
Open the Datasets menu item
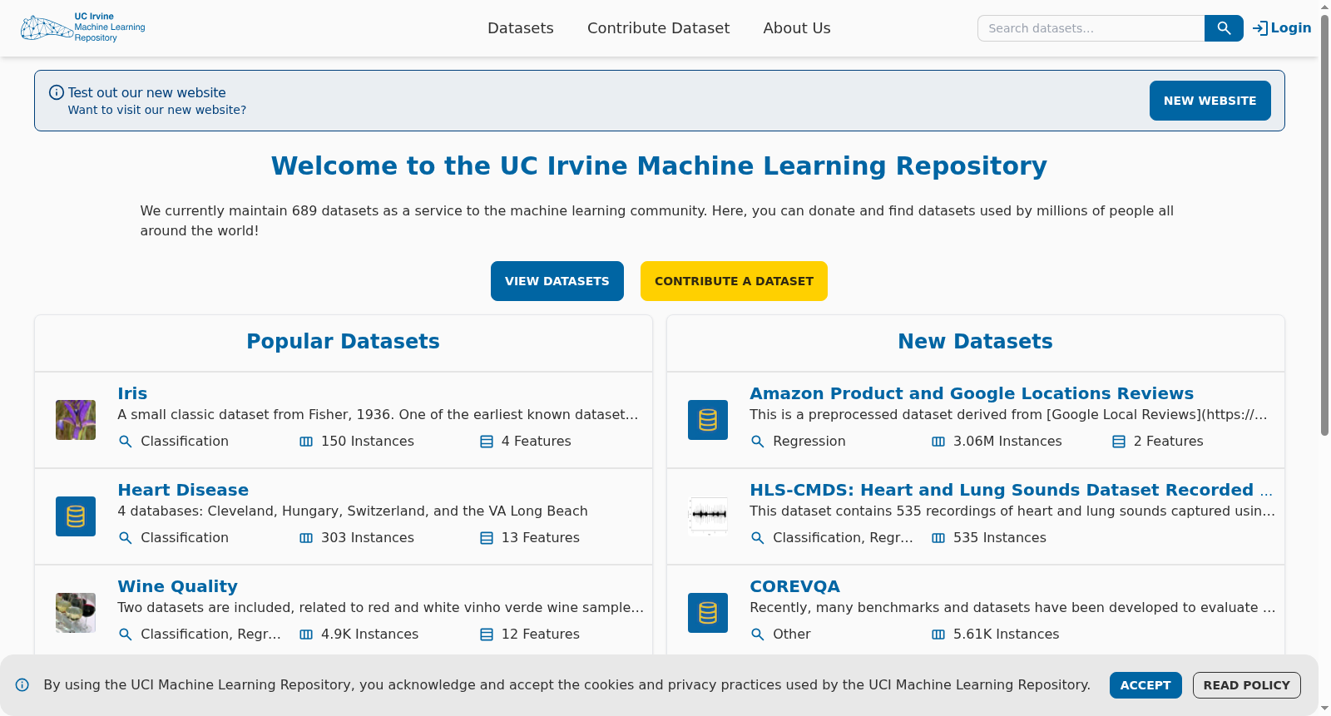click(x=521, y=28)
